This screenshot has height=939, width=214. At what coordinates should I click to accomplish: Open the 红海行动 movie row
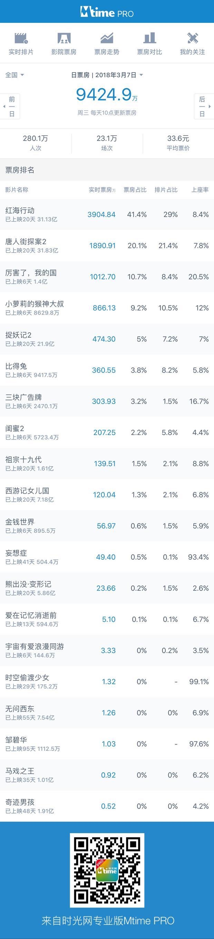107,214
